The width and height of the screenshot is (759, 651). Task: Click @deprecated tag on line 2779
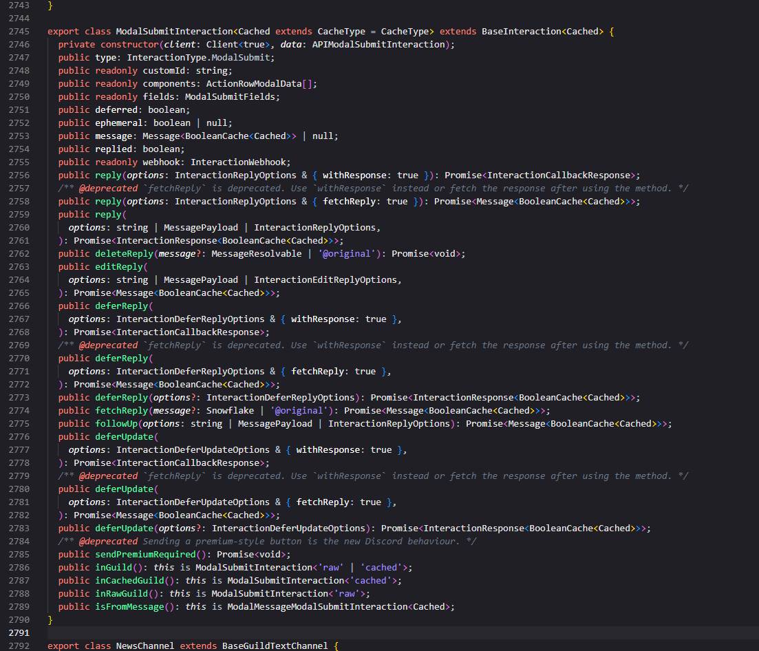[x=108, y=476]
